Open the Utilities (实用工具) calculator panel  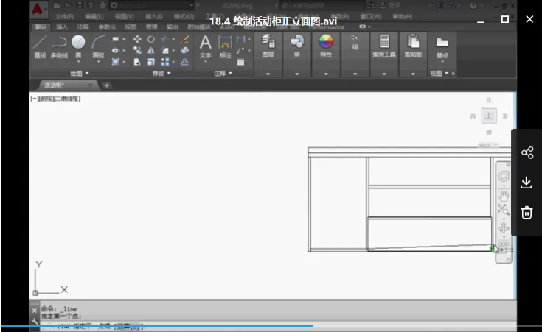384,46
